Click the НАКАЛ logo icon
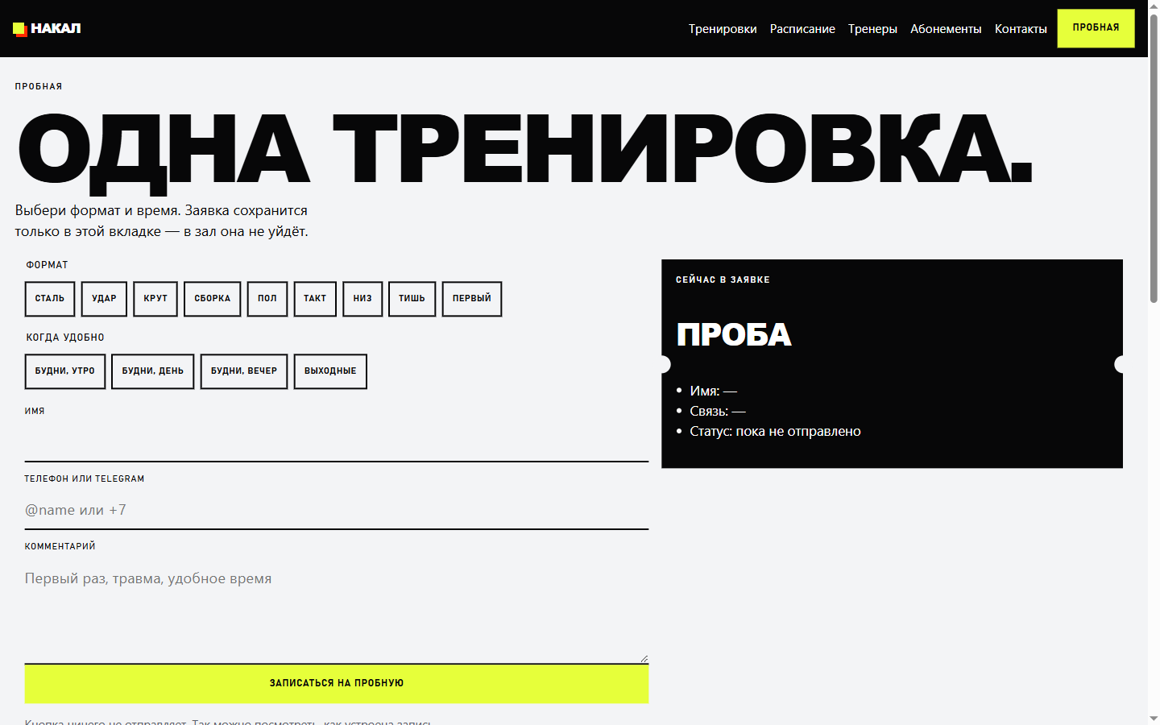This screenshot has width=1160, height=725. coord(20,30)
